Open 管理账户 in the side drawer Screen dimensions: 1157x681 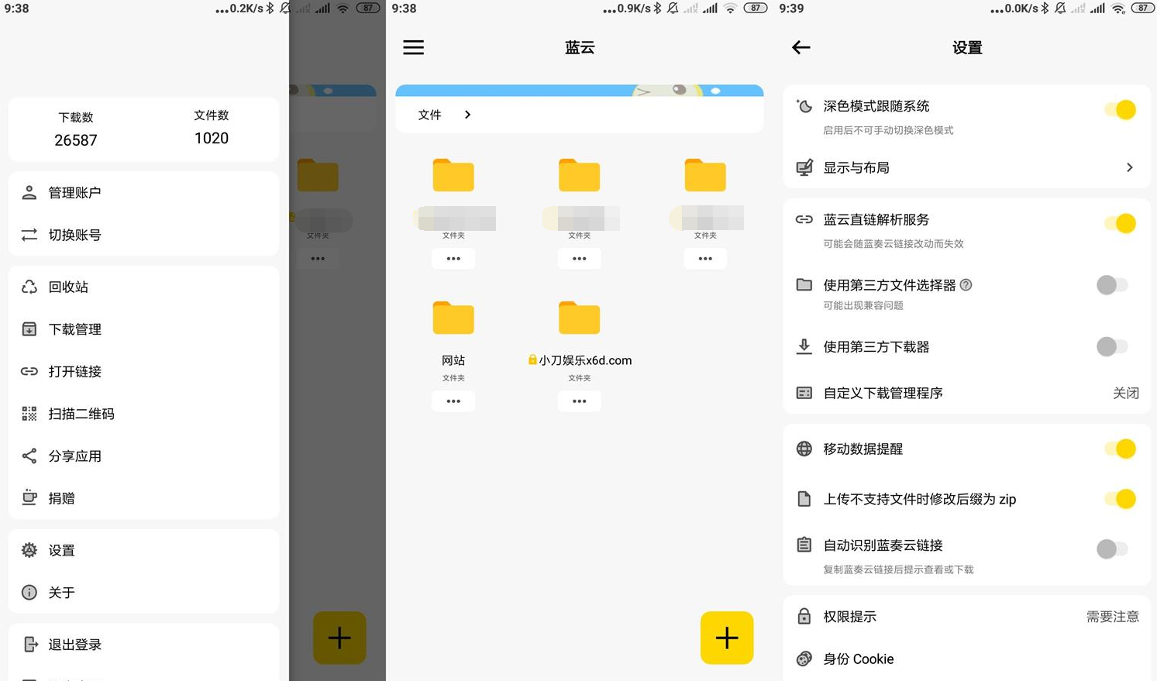pos(143,193)
